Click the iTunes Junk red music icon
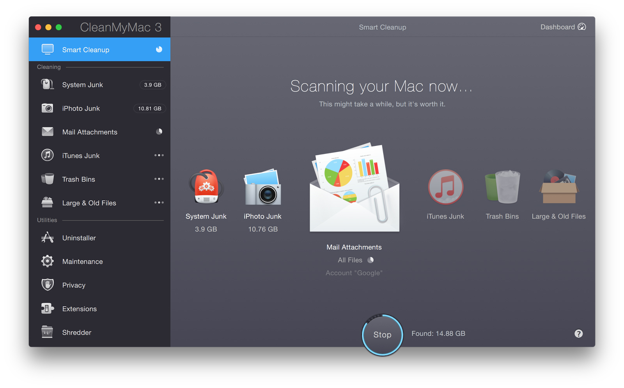624x388 pixels. (445, 187)
